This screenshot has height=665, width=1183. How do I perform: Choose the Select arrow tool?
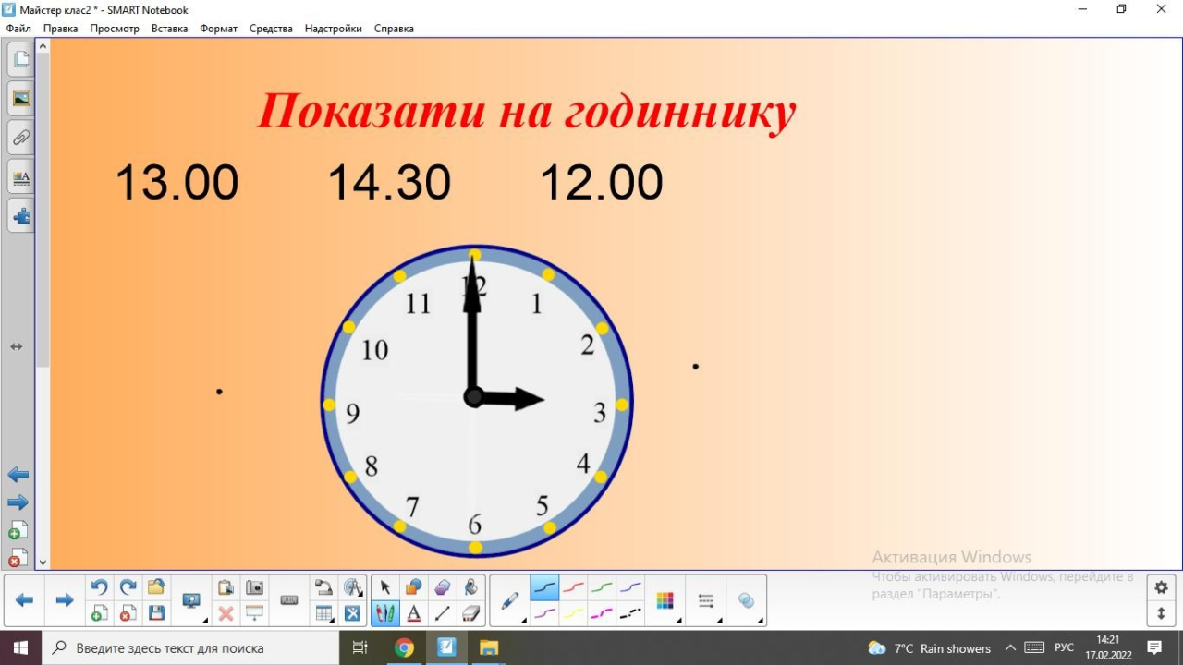(x=385, y=587)
